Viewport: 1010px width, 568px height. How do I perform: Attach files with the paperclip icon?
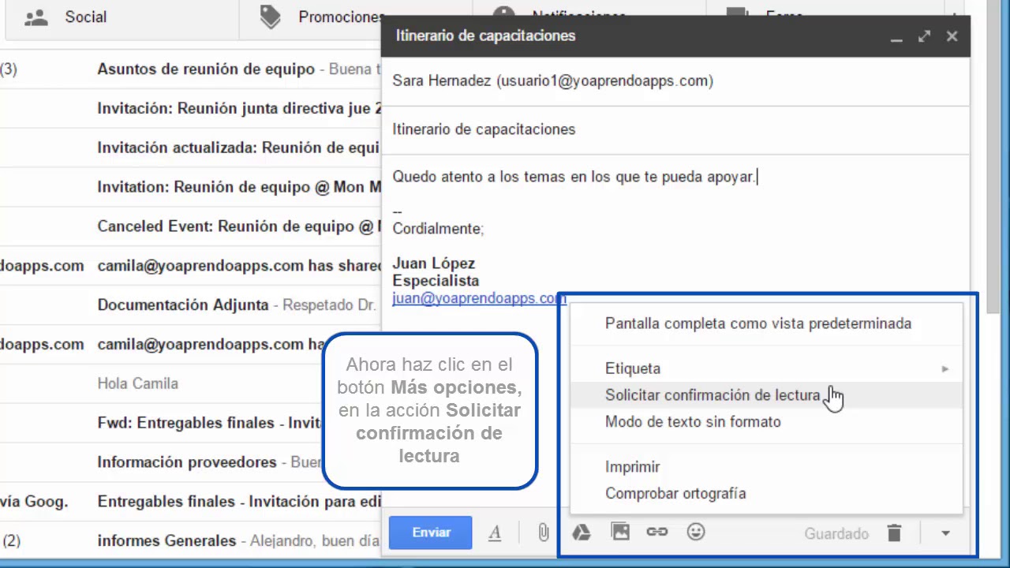tap(544, 532)
